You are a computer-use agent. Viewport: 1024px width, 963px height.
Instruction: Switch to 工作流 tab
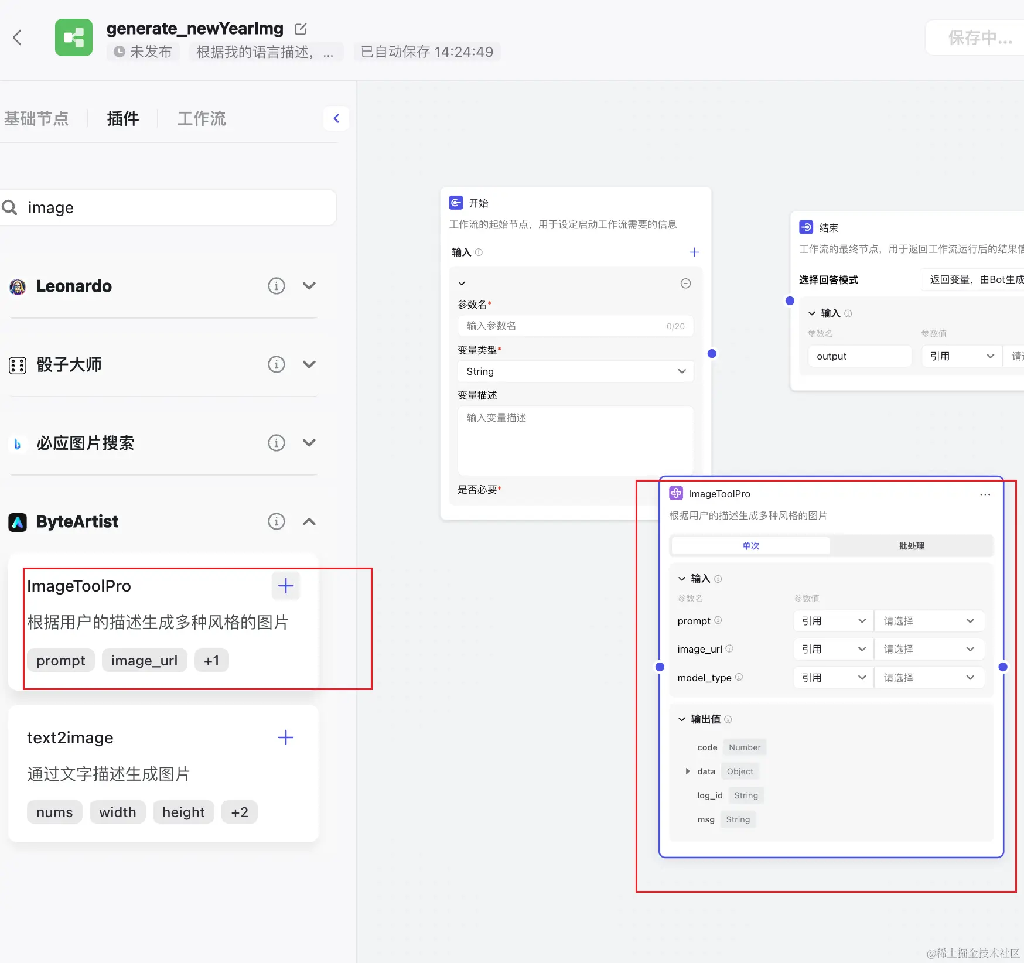202,118
